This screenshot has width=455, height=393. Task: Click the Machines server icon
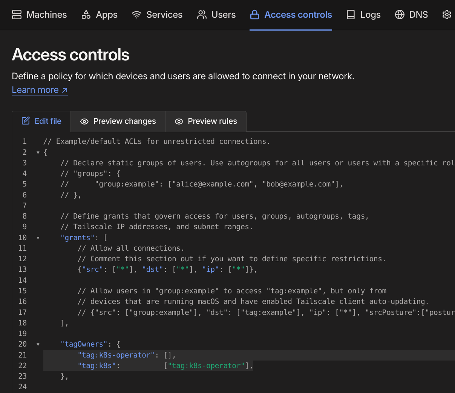click(x=17, y=15)
